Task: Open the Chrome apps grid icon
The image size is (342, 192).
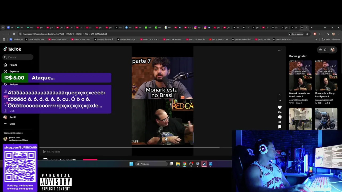Action: pos(4,39)
